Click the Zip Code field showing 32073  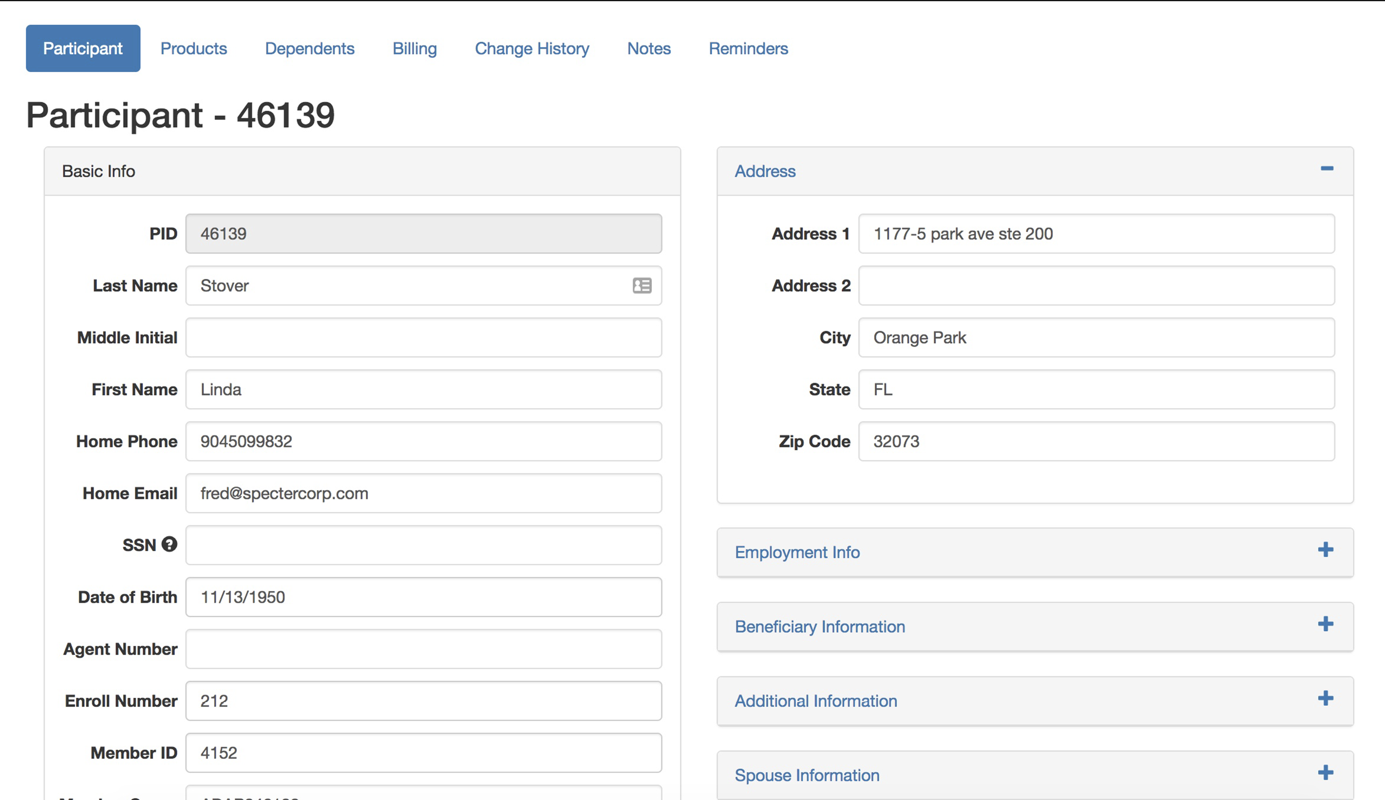click(1097, 441)
